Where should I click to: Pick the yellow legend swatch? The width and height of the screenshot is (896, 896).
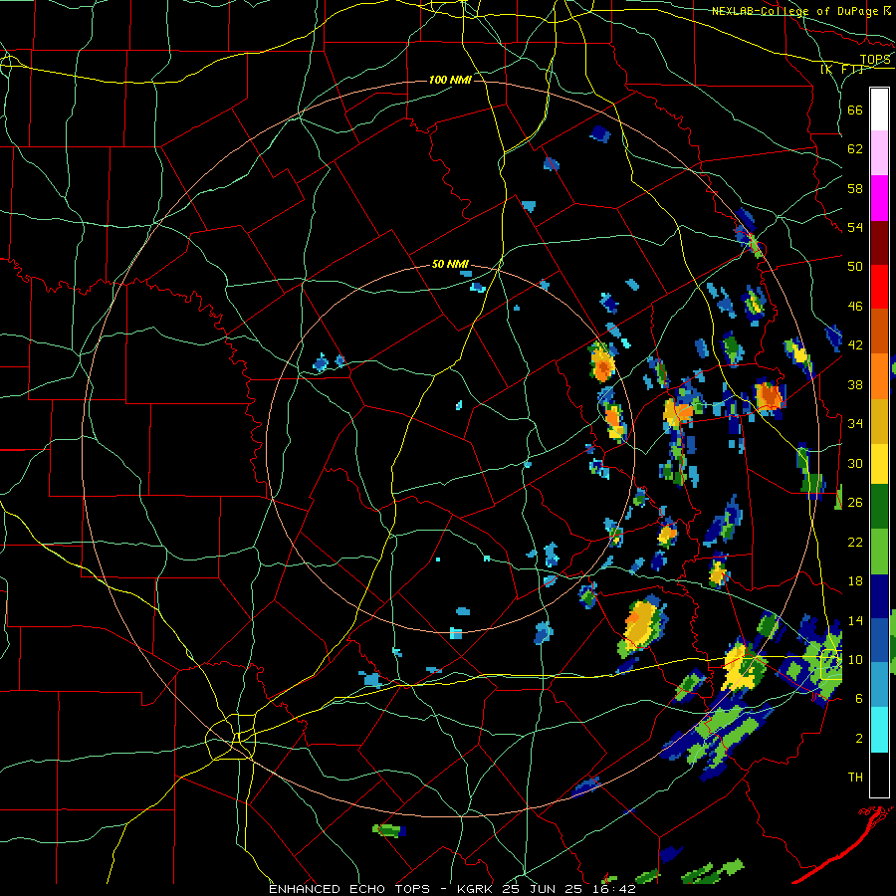pyautogui.click(x=879, y=463)
